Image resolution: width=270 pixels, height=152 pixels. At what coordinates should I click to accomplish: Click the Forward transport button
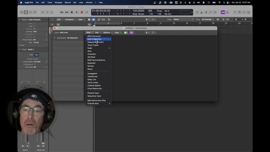click(67, 12)
